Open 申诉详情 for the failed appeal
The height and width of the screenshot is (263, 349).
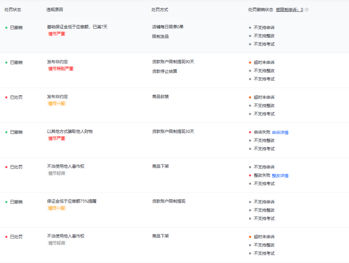pyautogui.click(x=280, y=133)
